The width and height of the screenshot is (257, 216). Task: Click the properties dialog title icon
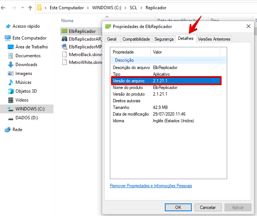pyautogui.click(x=108, y=26)
